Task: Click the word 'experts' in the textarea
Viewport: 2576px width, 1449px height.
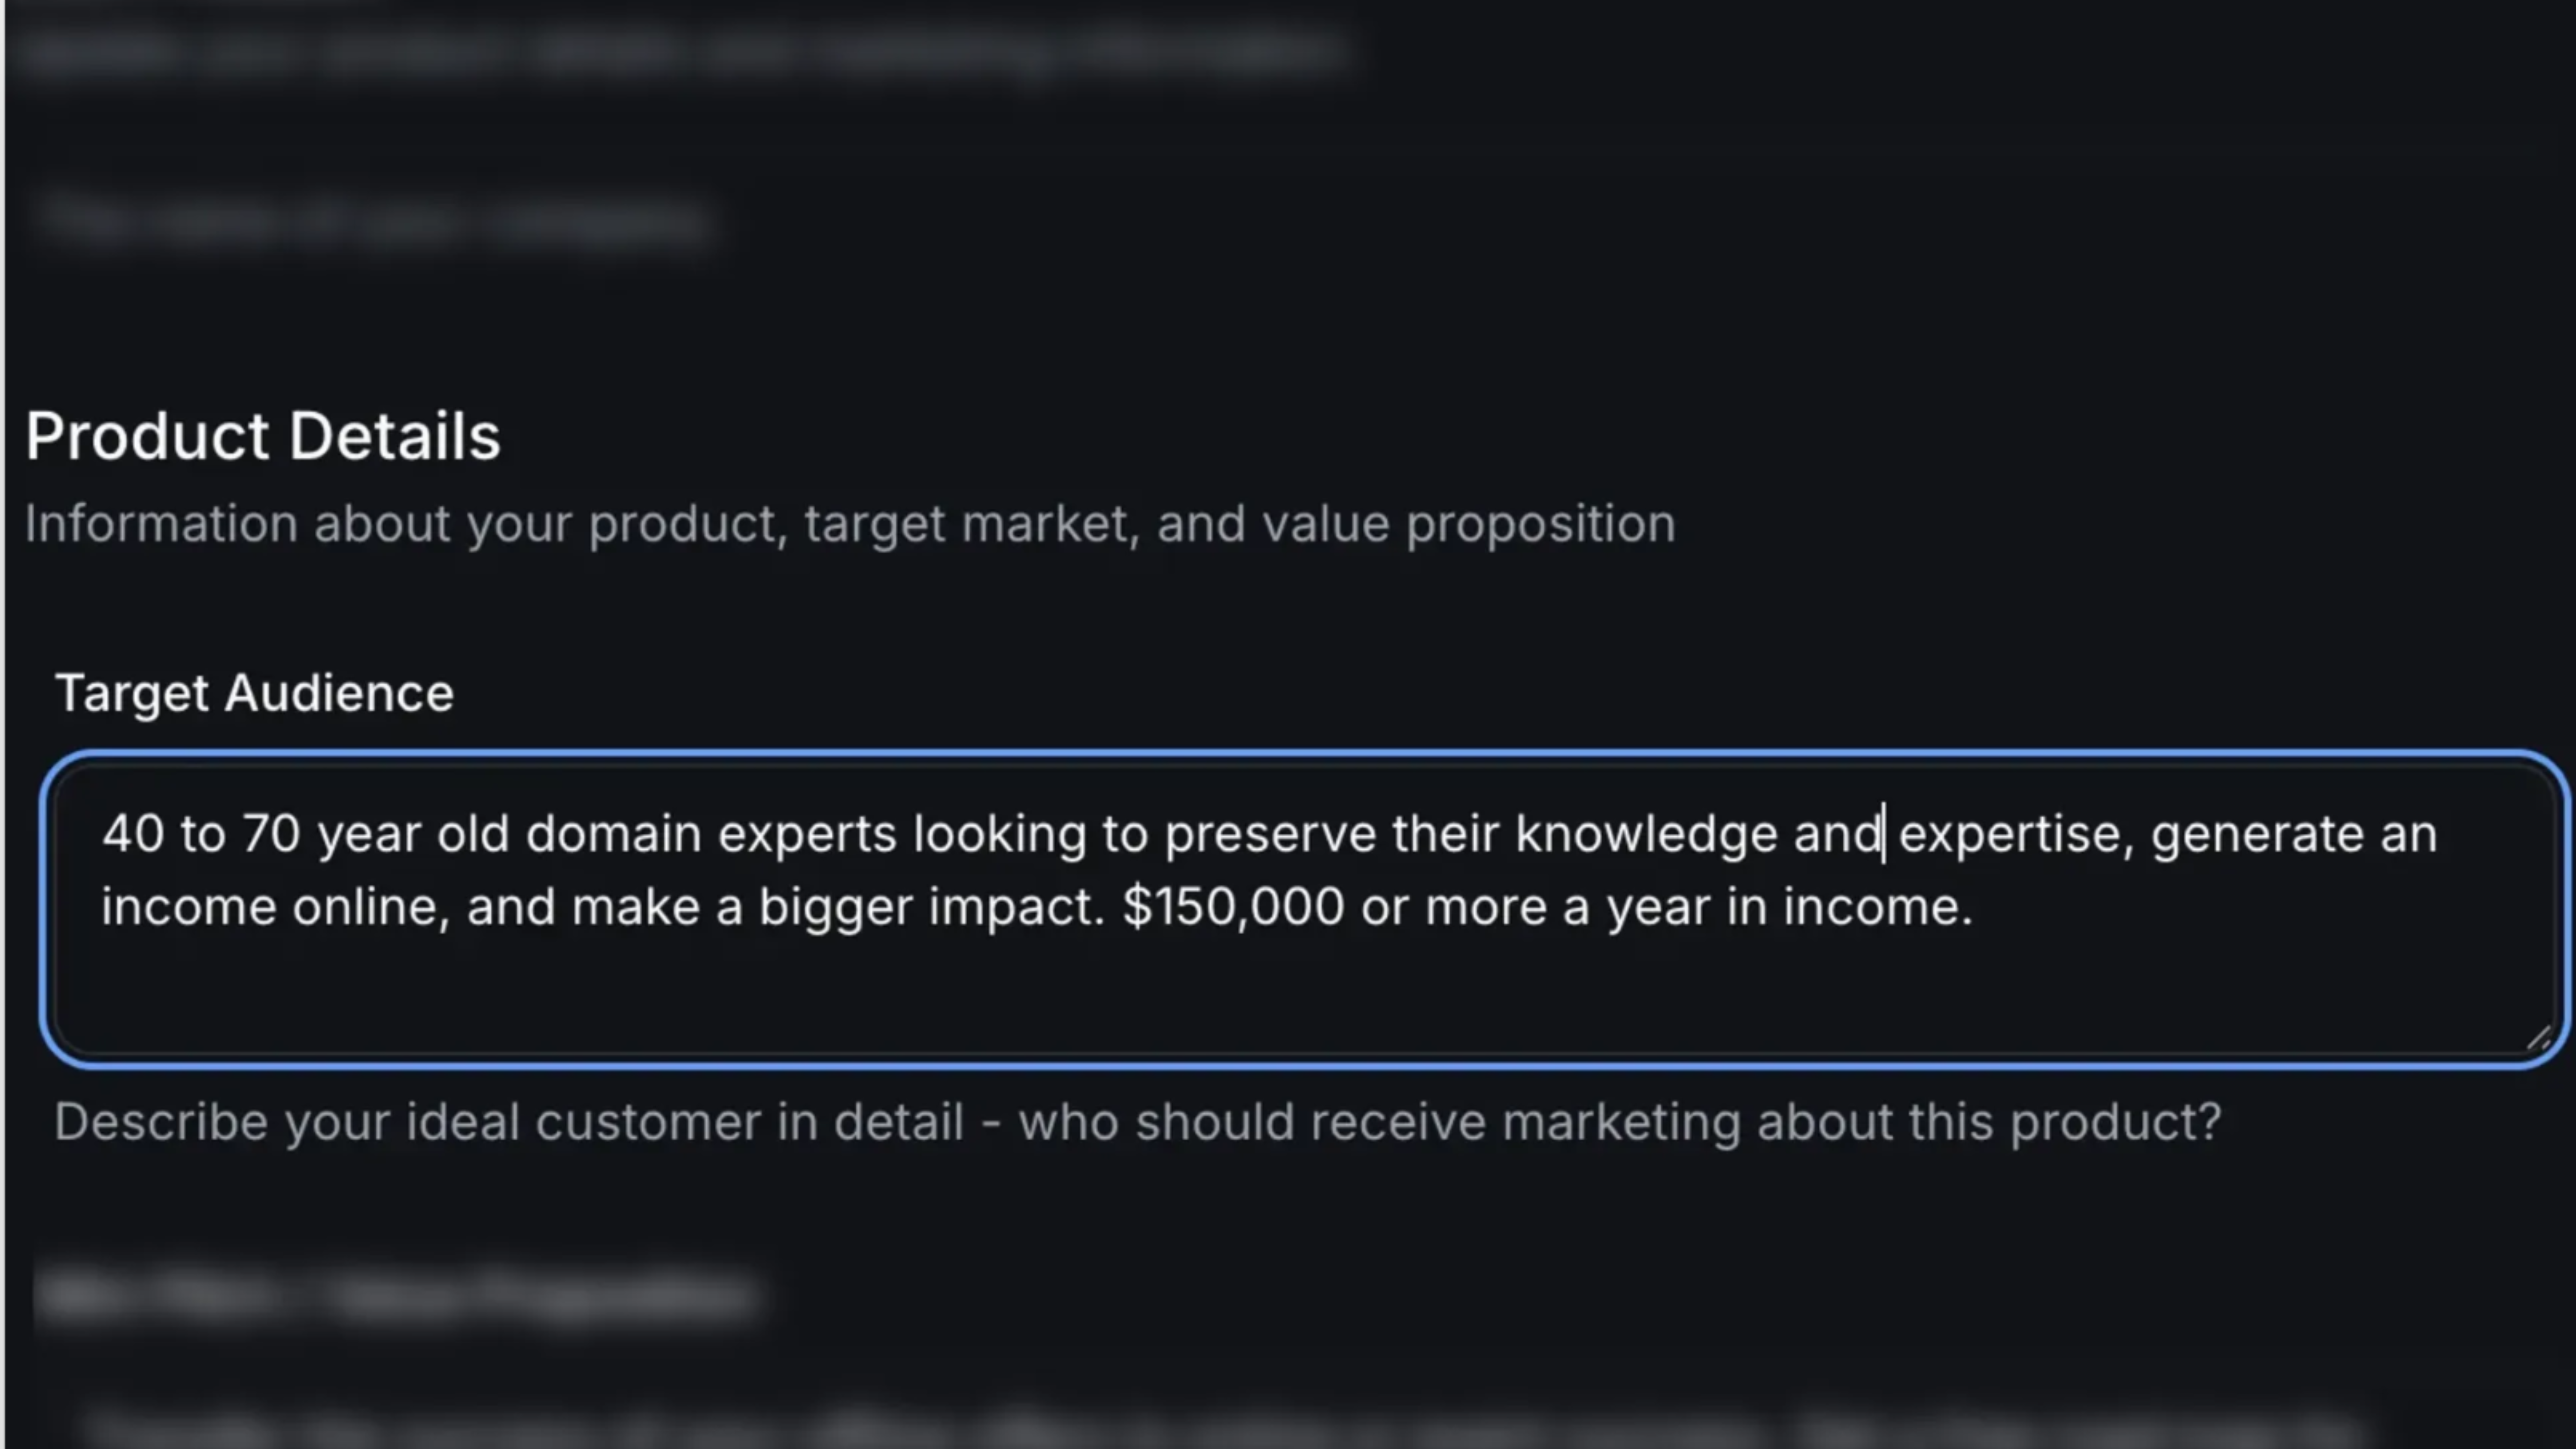Action: click(806, 834)
